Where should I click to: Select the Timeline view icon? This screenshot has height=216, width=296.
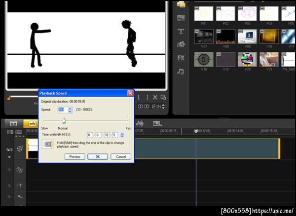click(32, 123)
